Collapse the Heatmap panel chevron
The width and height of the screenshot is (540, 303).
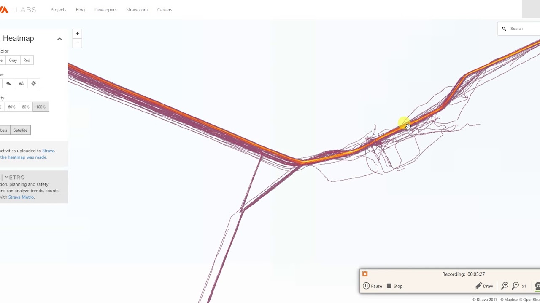[x=59, y=39]
